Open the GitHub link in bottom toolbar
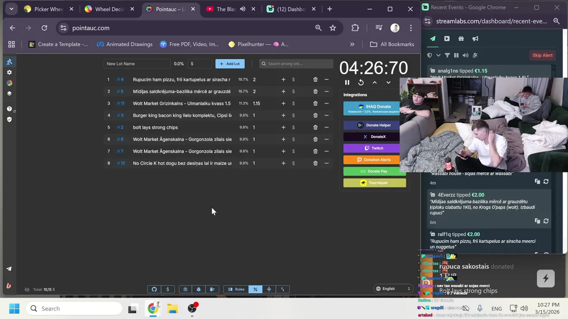The width and height of the screenshot is (568, 319). click(x=154, y=289)
